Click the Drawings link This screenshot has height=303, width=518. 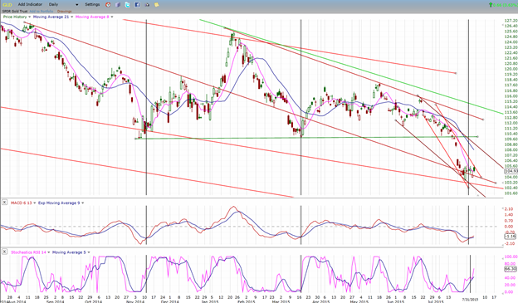(x=65, y=12)
